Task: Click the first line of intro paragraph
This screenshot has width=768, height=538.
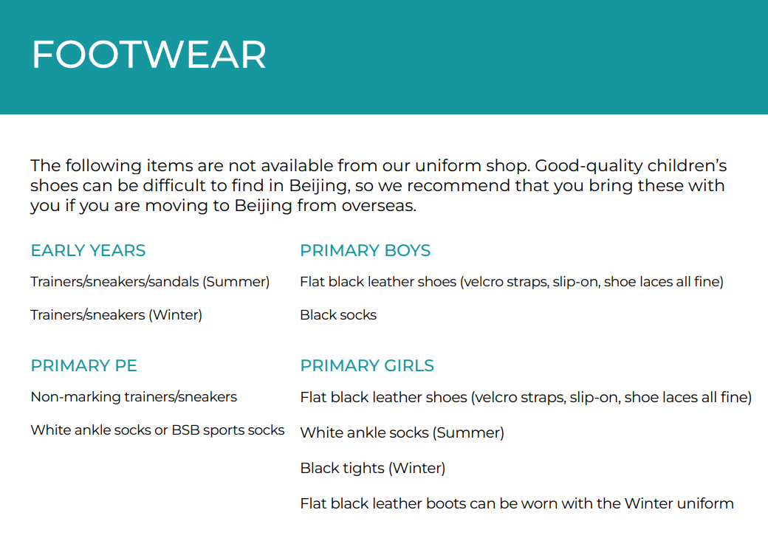Action: pos(379,166)
